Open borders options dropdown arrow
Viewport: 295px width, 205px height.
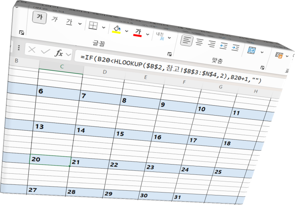(104, 27)
